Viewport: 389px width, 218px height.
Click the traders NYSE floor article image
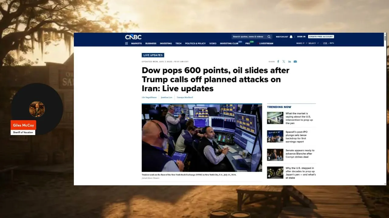tap(202, 138)
